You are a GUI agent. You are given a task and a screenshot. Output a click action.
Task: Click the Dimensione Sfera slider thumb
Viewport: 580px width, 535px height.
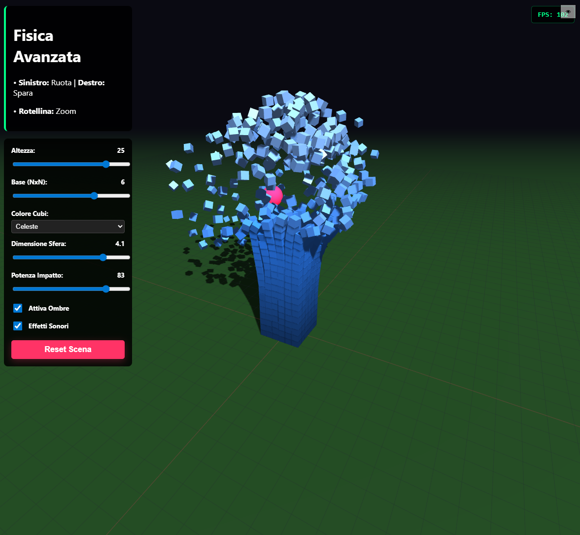103,257
